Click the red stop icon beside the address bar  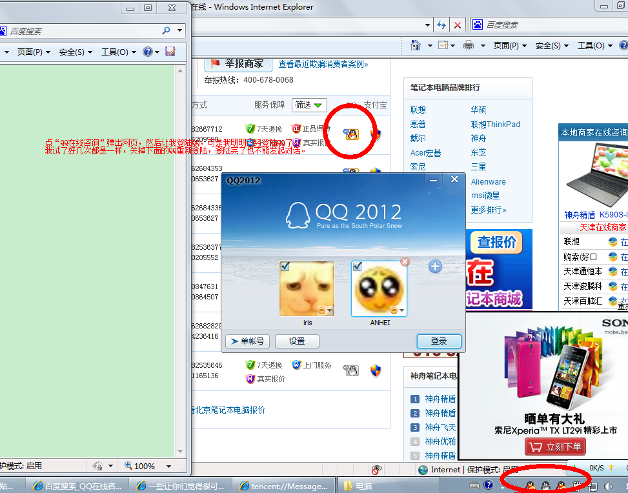[458, 25]
